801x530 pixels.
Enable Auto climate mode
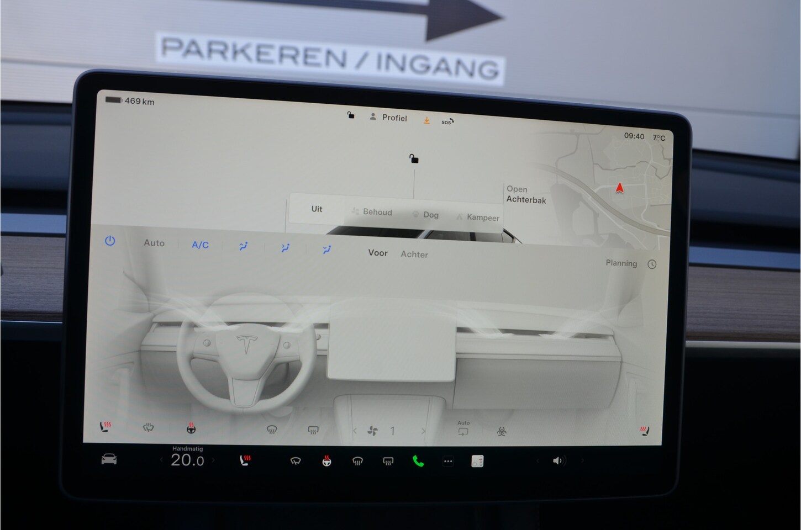tap(154, 243)
